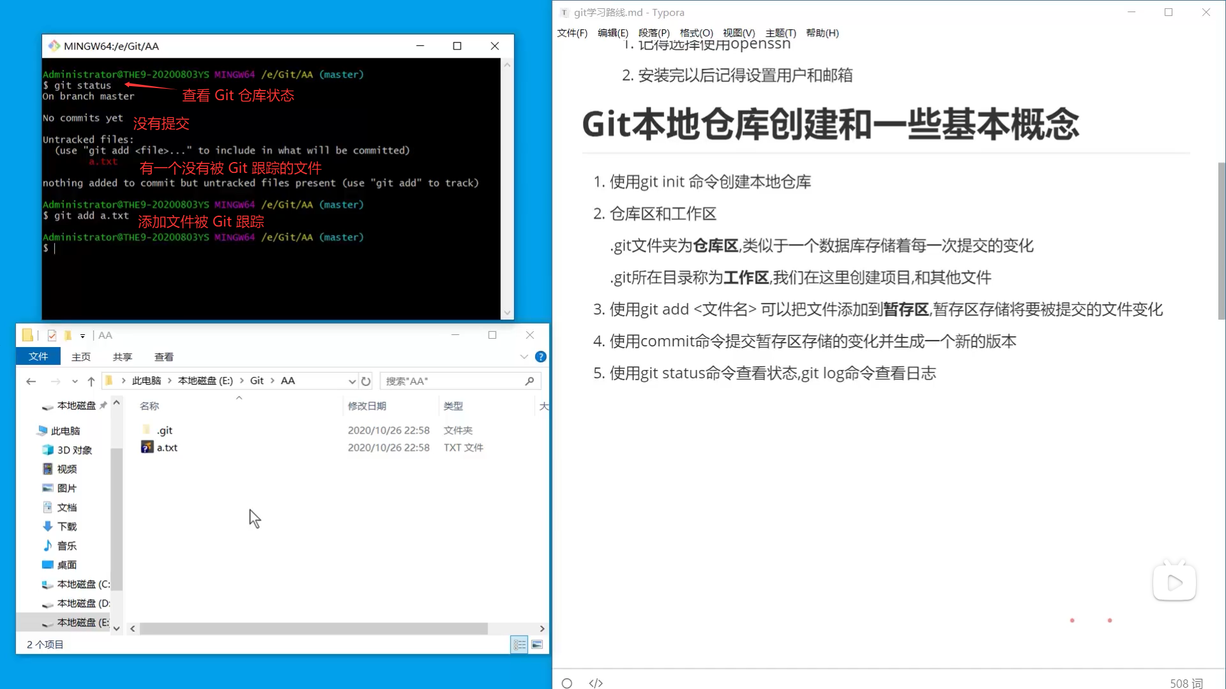
Task: Open the 视图(V) menu in Typora
Action: [x=739, y=33]
